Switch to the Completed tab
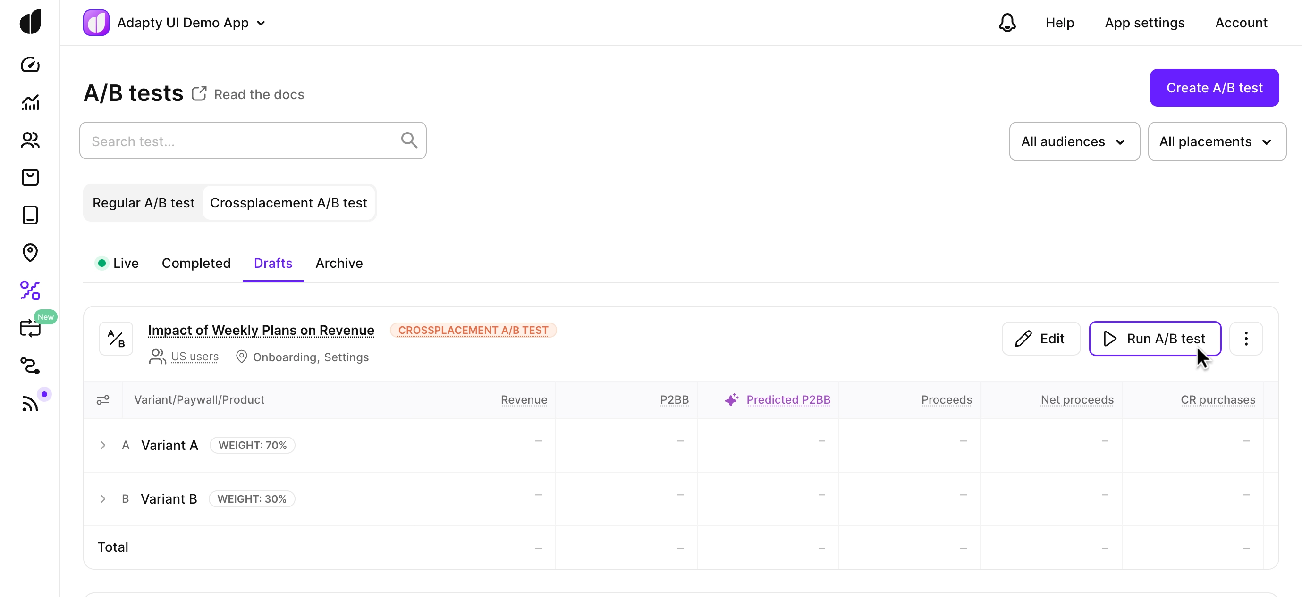The width and height of the screenshot is (1302, 597). (x=196, y=263)
